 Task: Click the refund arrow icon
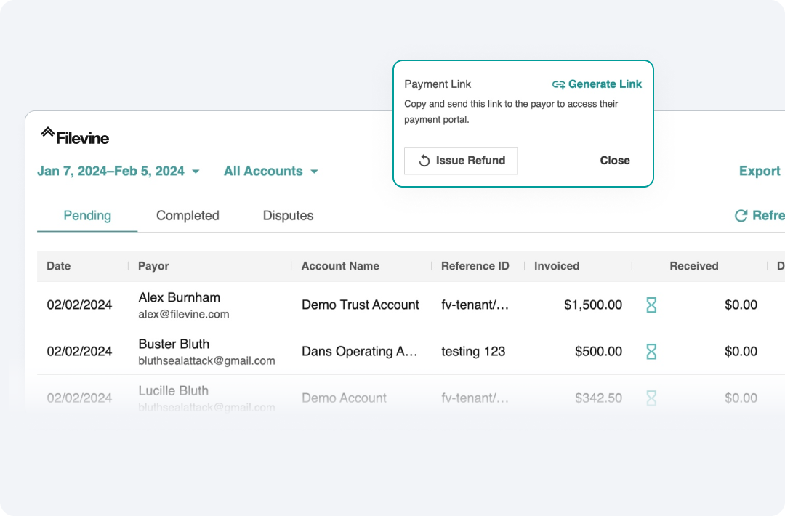pos(424,161)
